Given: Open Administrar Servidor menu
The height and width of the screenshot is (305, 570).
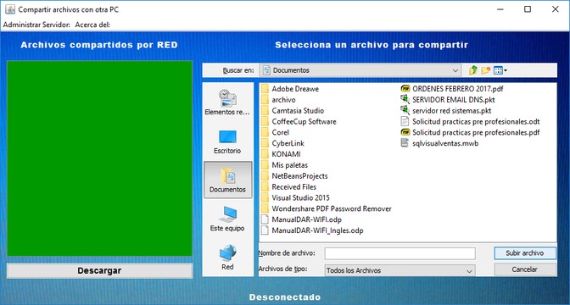Looking at the screenshot, I should click(x=36, y=25).
